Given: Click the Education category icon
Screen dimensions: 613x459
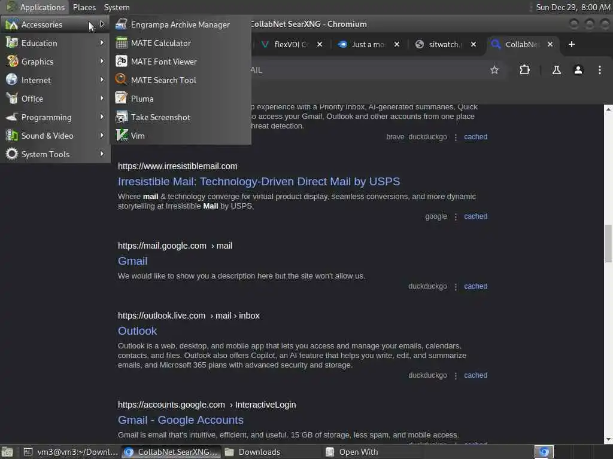Looking at the screenshot, I should 12,43.
